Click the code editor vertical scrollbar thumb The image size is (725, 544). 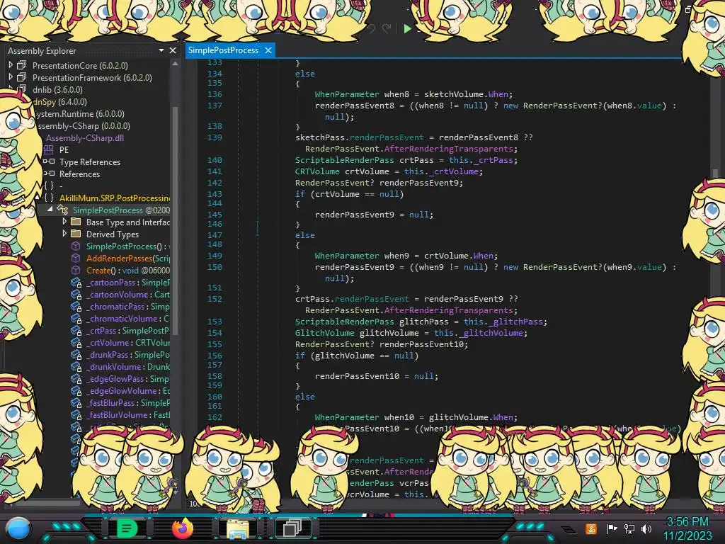(715, 173)
